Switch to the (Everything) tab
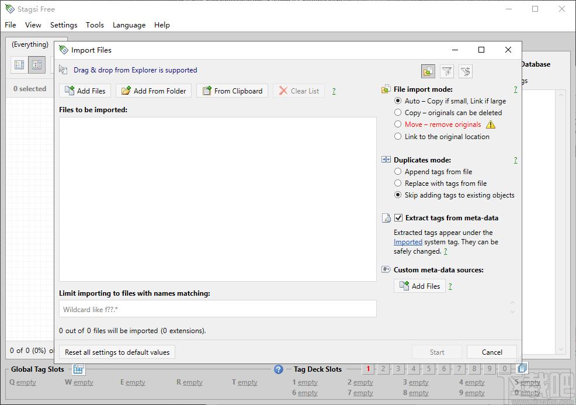Image resolution: width=576 pixels, height=405 pixels. pyautogui.click(x=30, y=44)
